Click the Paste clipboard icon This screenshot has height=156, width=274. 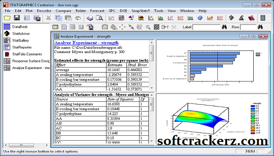coord(68,18)
